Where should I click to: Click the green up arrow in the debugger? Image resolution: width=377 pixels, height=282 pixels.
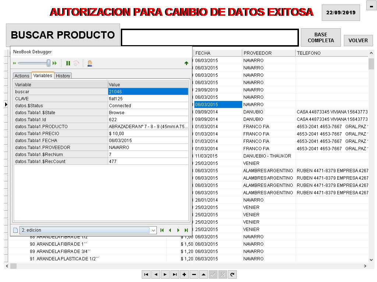click(186, 63)
